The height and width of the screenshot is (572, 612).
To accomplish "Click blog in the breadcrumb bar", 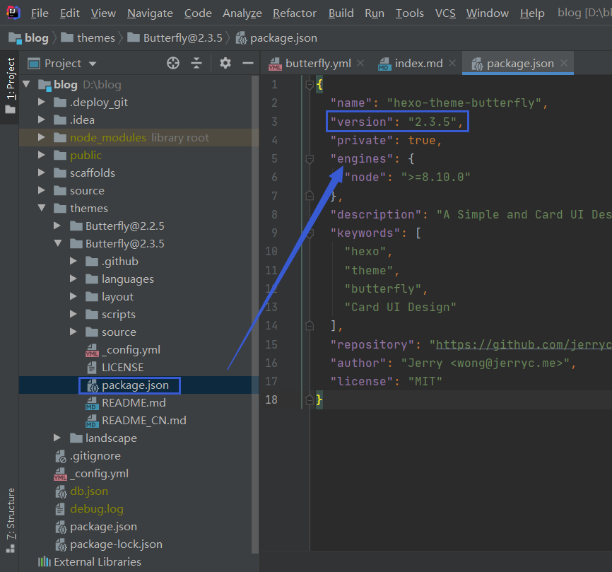I will pos(28,38).
